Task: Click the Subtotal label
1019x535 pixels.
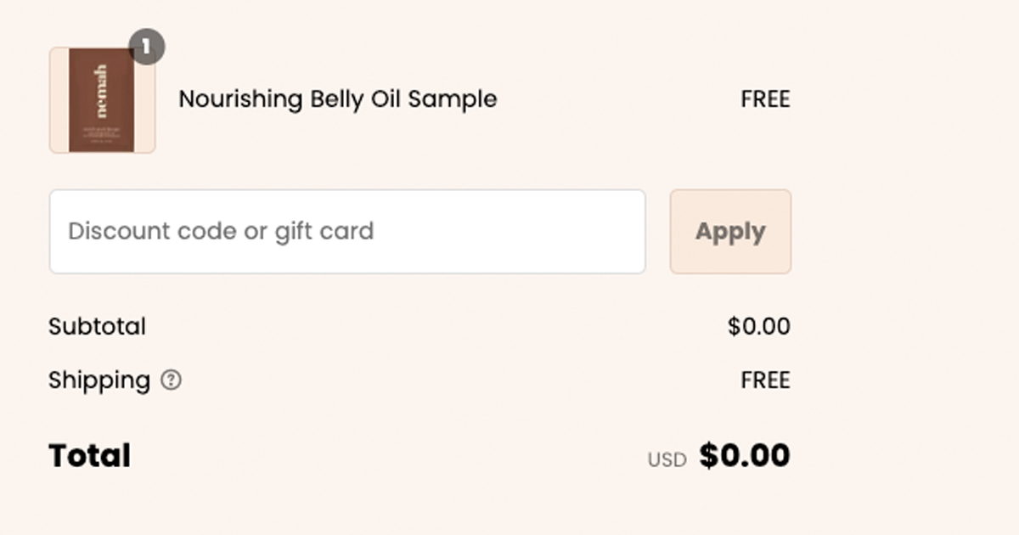Action: point(96,326)
